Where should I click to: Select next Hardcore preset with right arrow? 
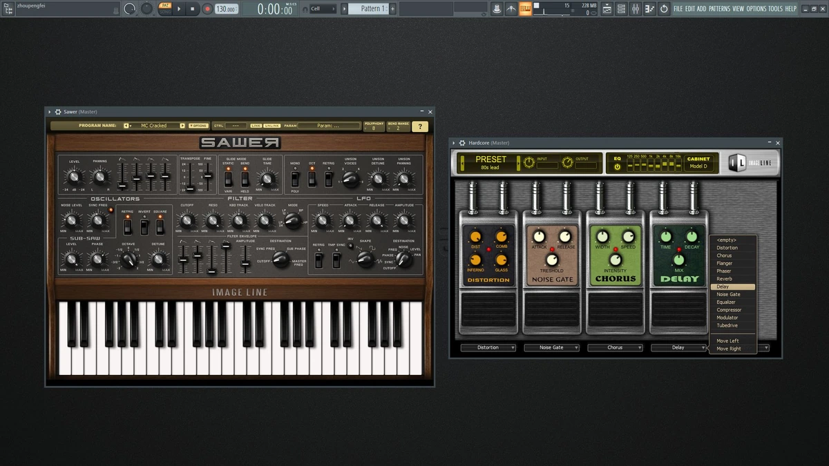coord(520,162)
